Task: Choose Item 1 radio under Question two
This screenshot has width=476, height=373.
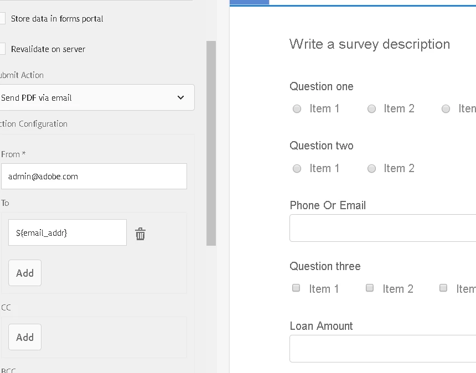Action: (x=297, y=169)
